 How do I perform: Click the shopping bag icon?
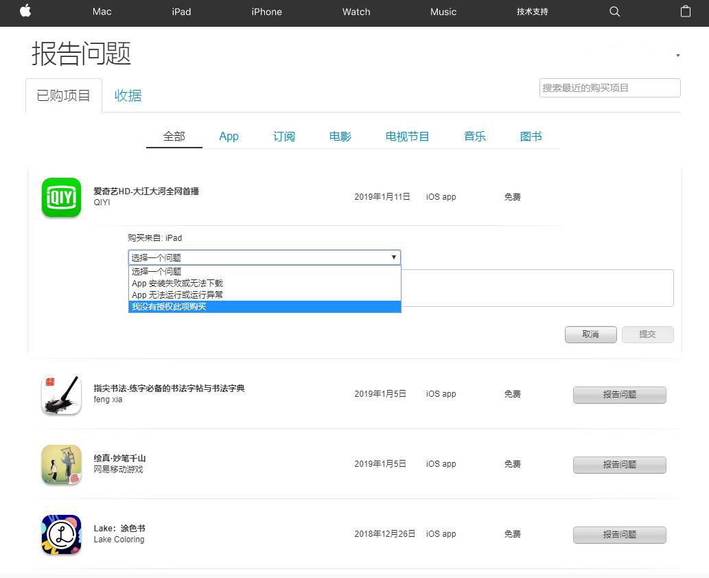coord(686,12)
